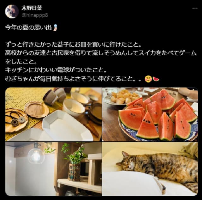202x200 pixels.
Task: Open the 木野日菜 display name link
Action: (32, 8)
